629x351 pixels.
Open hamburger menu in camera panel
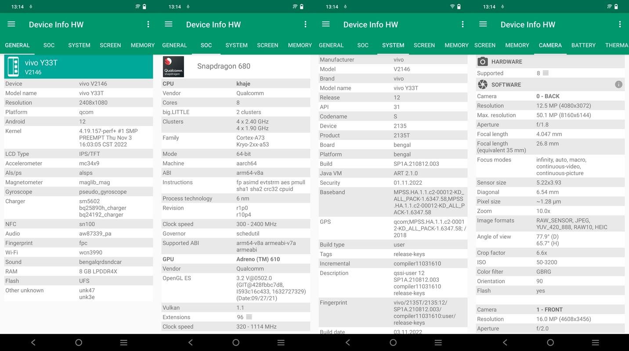[483, 24]
